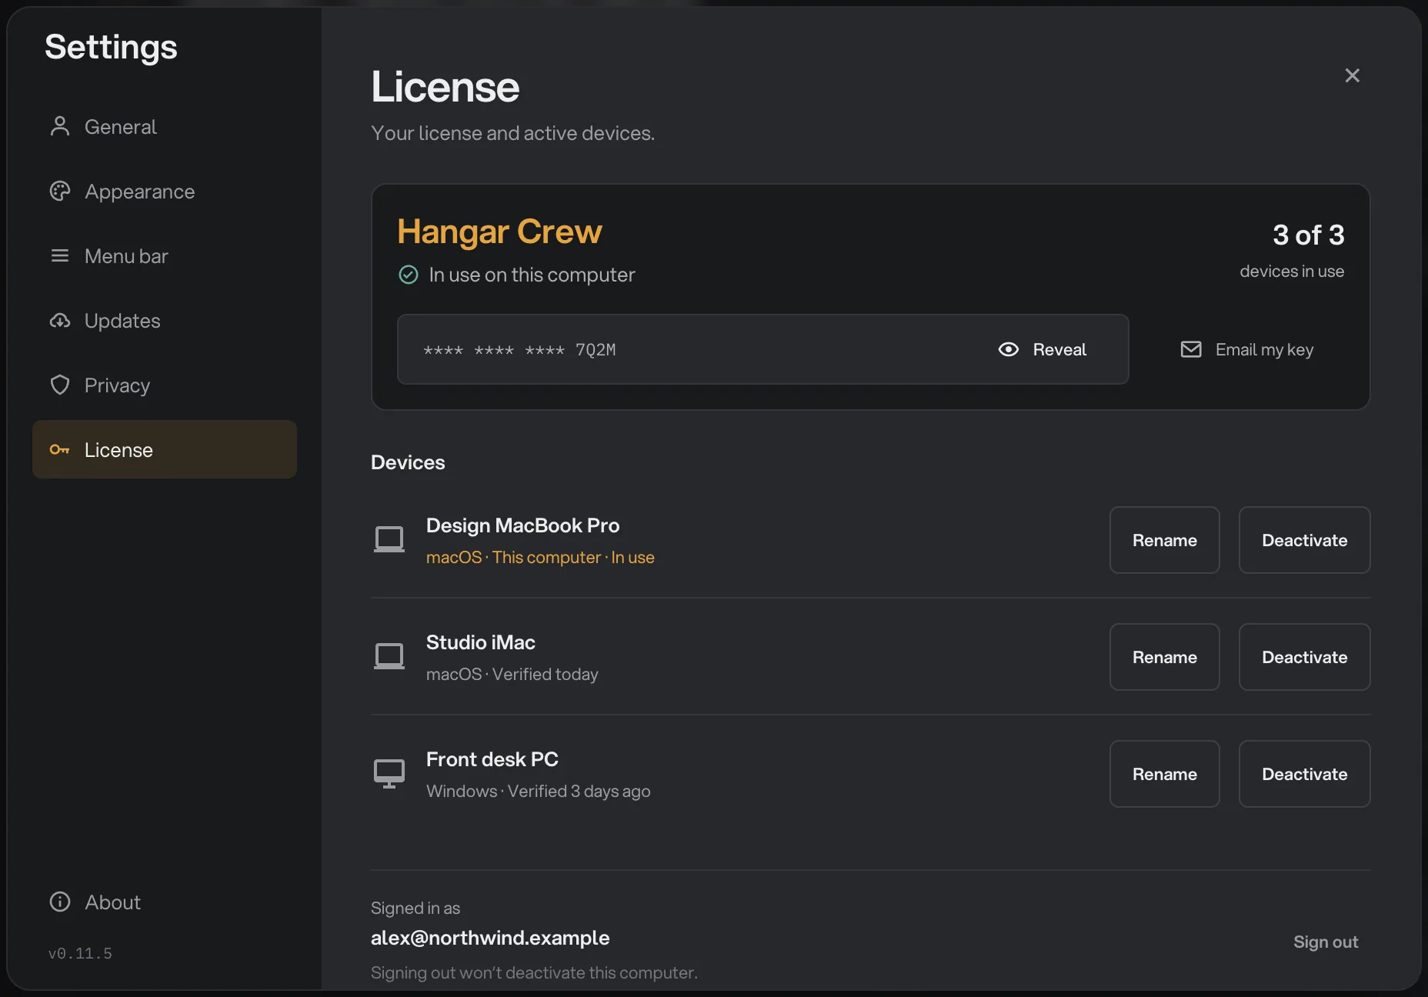
Task: Deactivate the Design MacBook Pro
Action: click(1304, 540)
